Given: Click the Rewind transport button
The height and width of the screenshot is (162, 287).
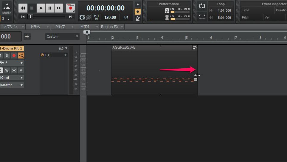Looking at the screenshot, I should 23,8.
